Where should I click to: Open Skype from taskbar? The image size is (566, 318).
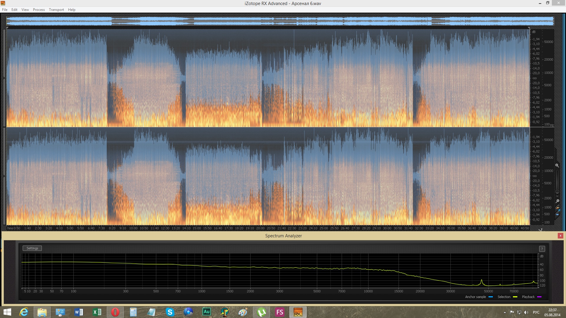[170, 312]
